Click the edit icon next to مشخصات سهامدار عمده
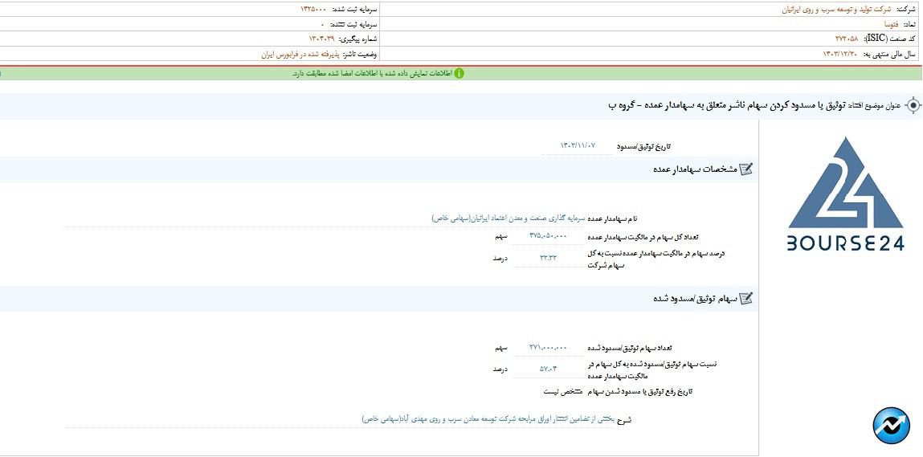 pyautogui.click(x=746, y=169)
